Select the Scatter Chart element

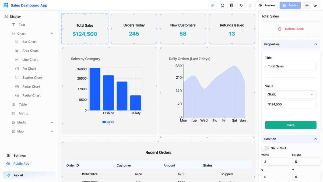pos(32,77)
